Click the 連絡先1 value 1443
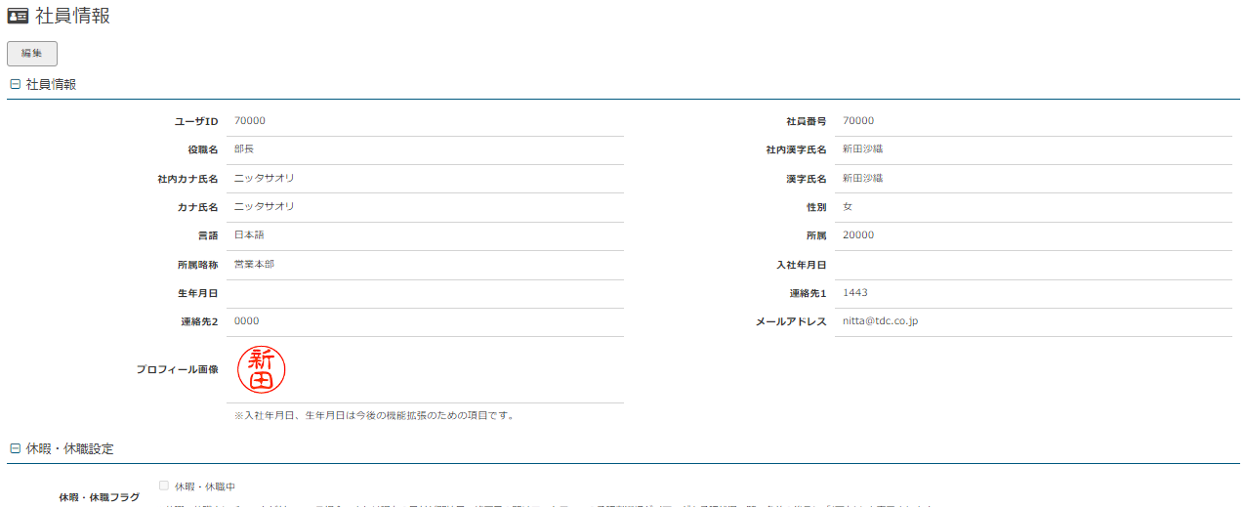 pyautogui.click(x=855, y=293)
